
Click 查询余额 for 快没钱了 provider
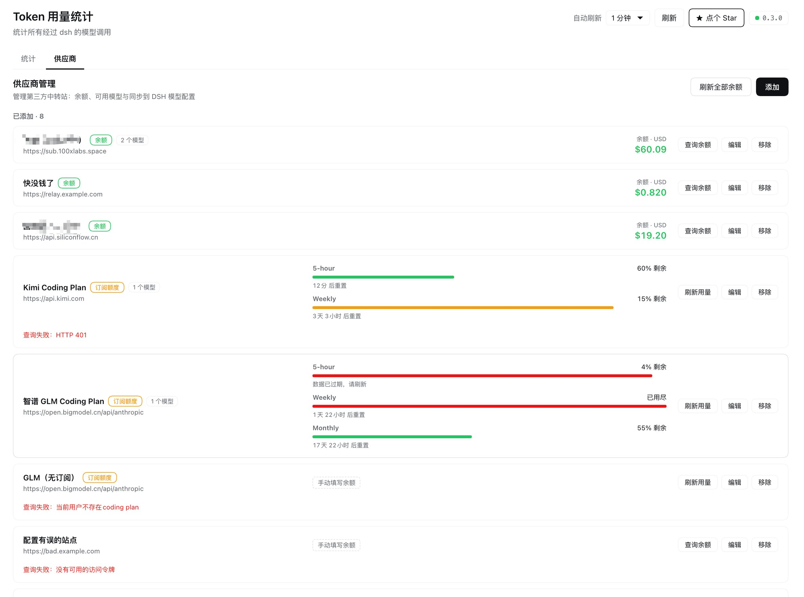tap(697, 187)
